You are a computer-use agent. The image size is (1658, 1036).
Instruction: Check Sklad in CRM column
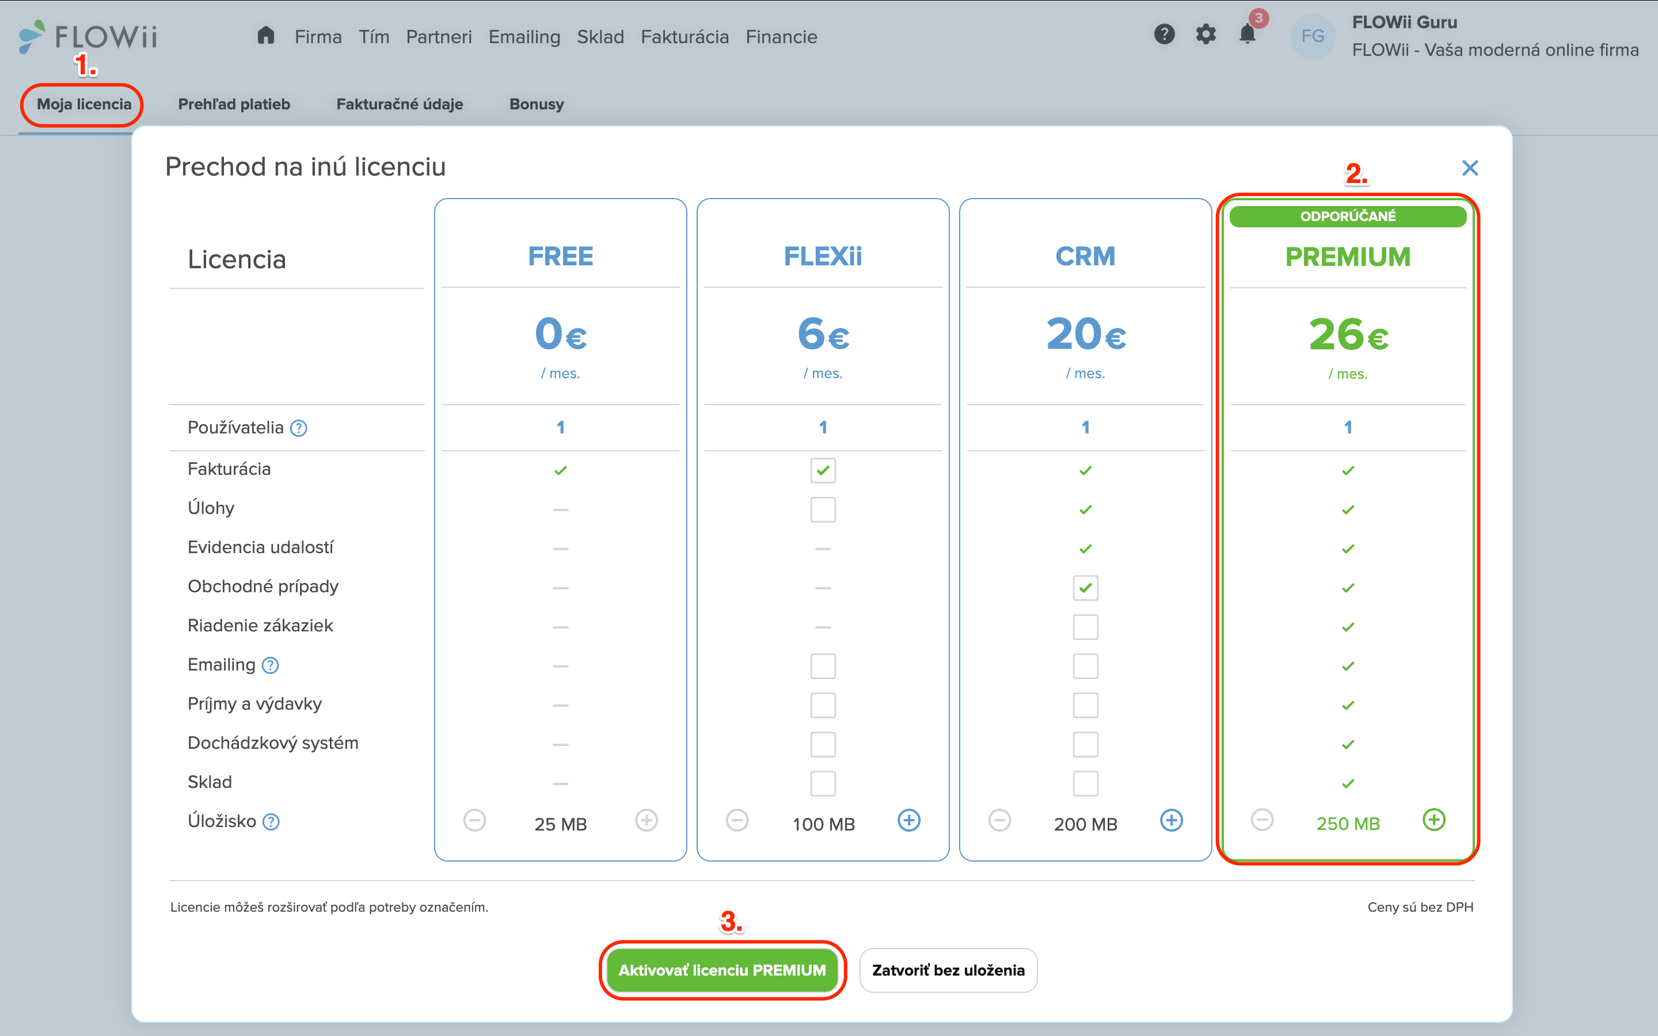(1085, 783)
